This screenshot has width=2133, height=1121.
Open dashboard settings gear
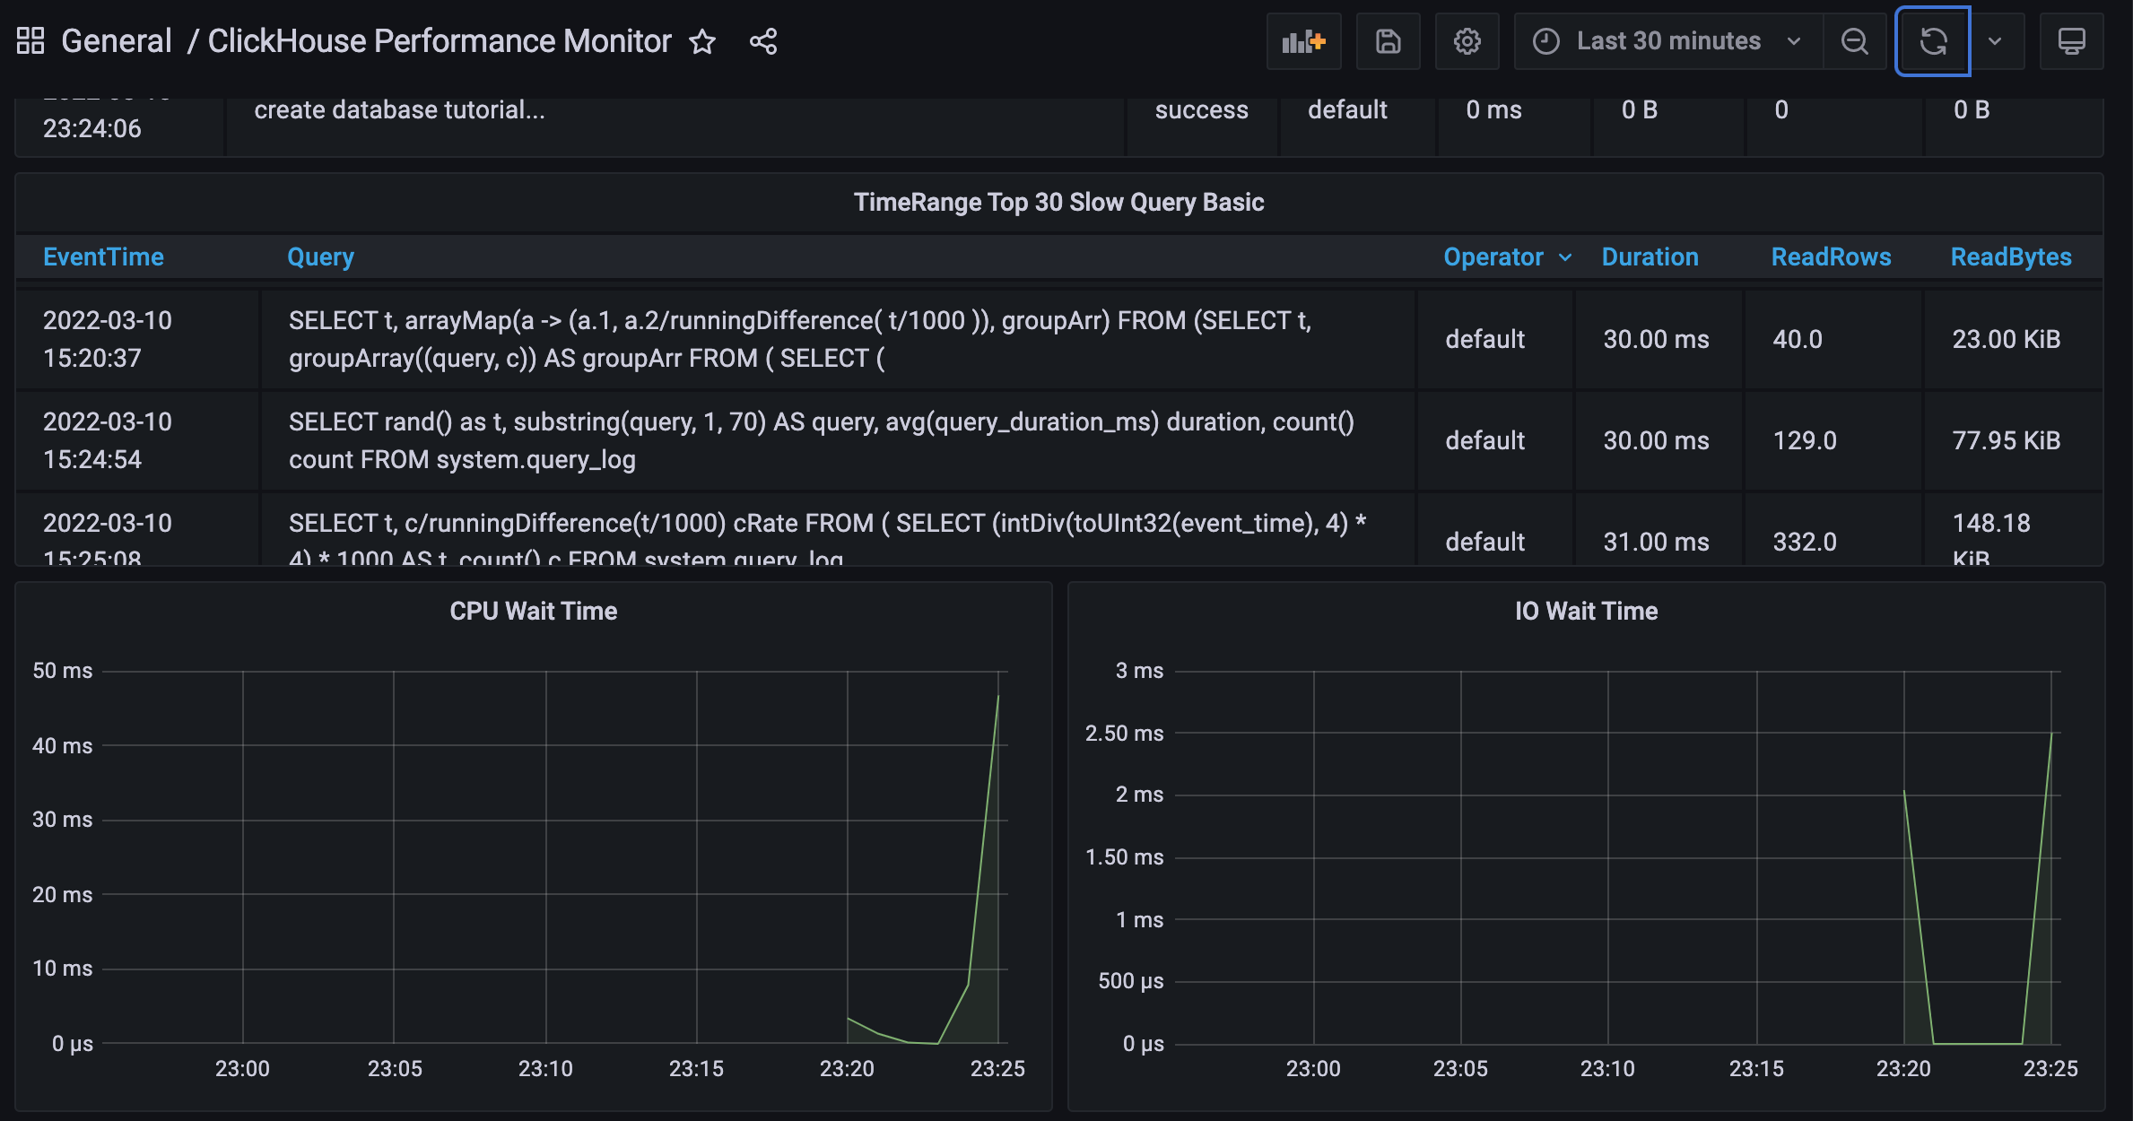(x=1467, y=40)
